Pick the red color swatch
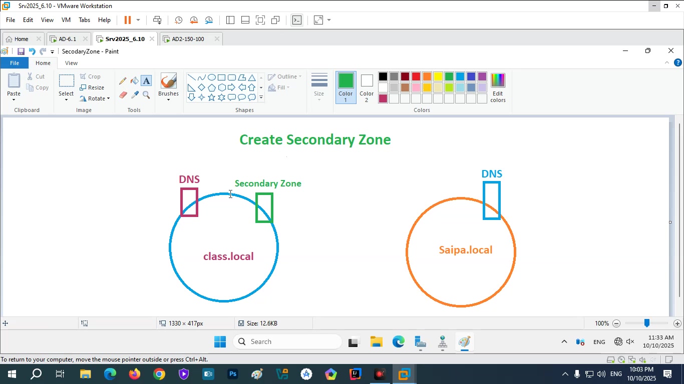684x384 pixels. [x=416, y=76]
